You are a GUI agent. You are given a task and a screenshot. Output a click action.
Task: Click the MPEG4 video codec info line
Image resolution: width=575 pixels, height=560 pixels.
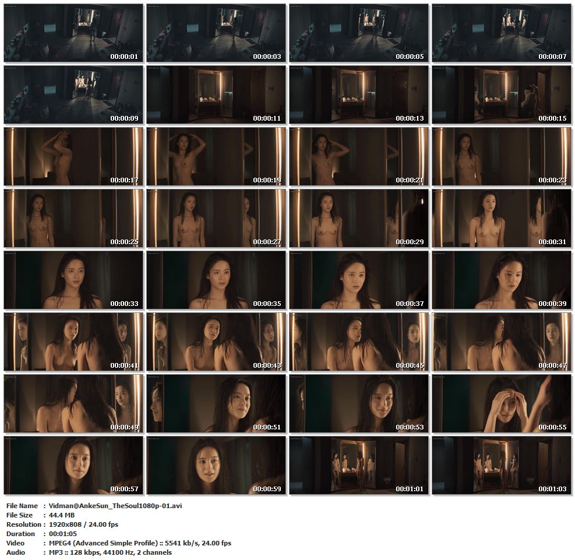click(x=140, y=543)
